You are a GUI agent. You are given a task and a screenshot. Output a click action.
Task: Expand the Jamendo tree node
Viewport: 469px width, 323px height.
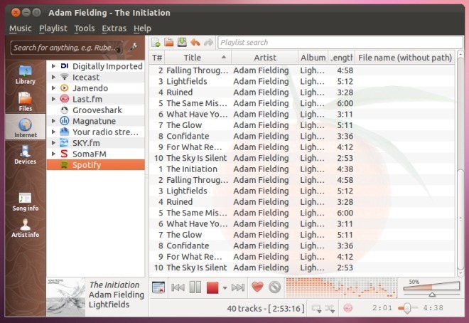click(x=53, y=88)
